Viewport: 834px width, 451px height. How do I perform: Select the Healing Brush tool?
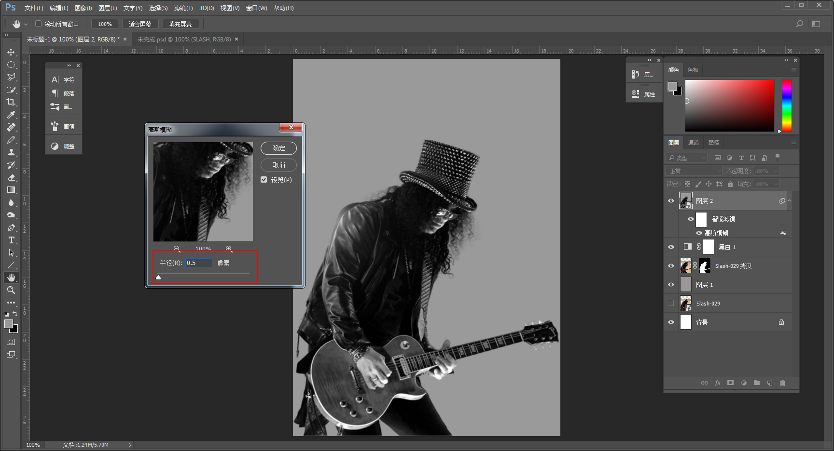pyautogui.click(x=11, y=127)
